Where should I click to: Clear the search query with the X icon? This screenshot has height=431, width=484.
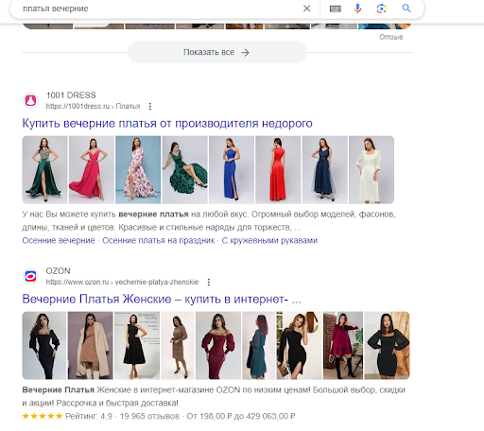306,9
